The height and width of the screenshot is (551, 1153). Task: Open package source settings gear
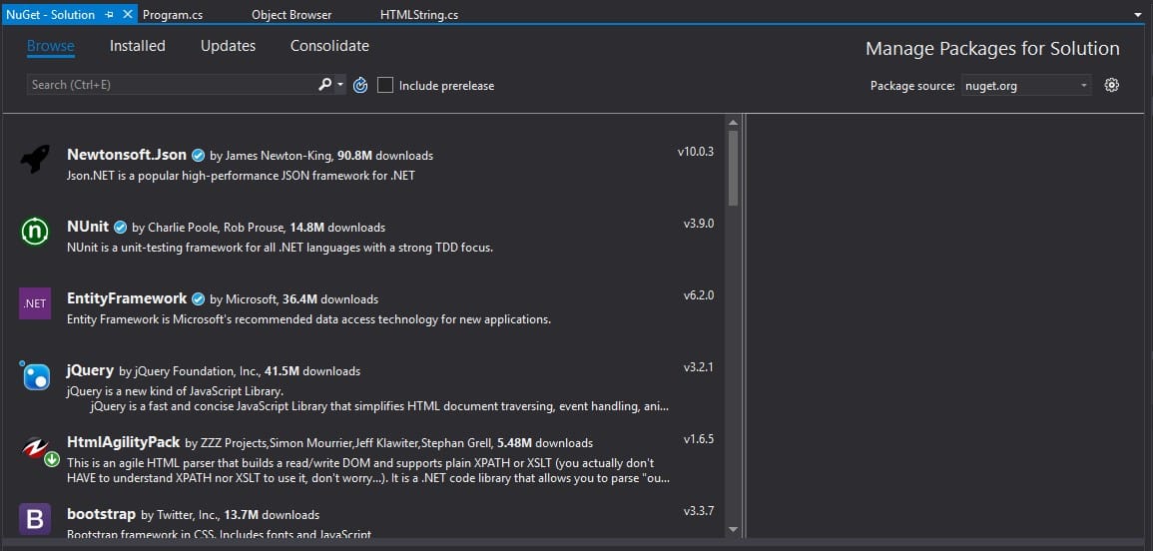click(x=1112, y=85)
